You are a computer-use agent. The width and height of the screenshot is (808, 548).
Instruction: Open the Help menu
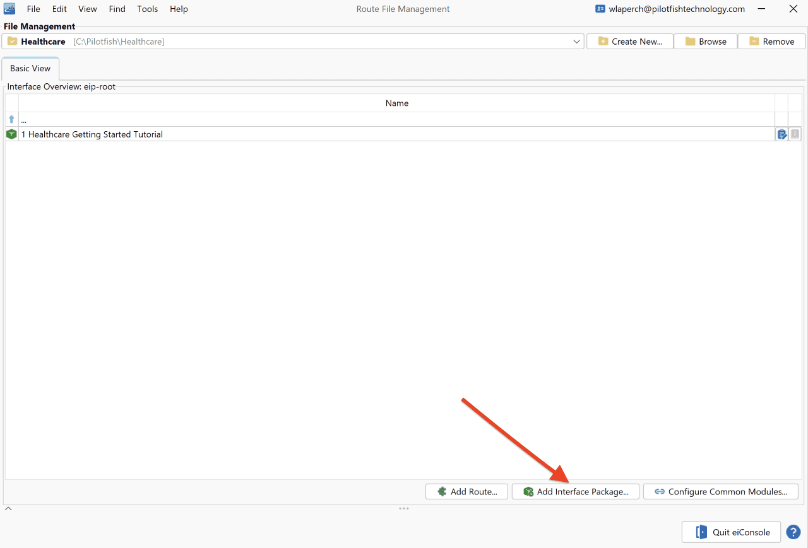(179, 9)
